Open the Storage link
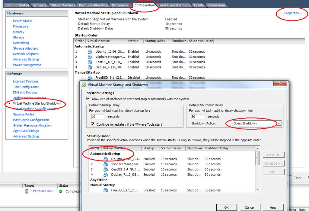This screenshot has width=309, height=211. [18, 37]
